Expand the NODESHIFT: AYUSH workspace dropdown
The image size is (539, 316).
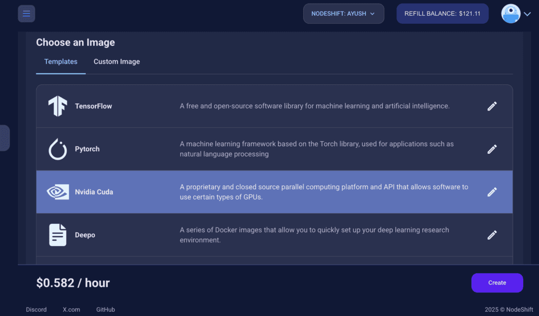pos(343,14)
